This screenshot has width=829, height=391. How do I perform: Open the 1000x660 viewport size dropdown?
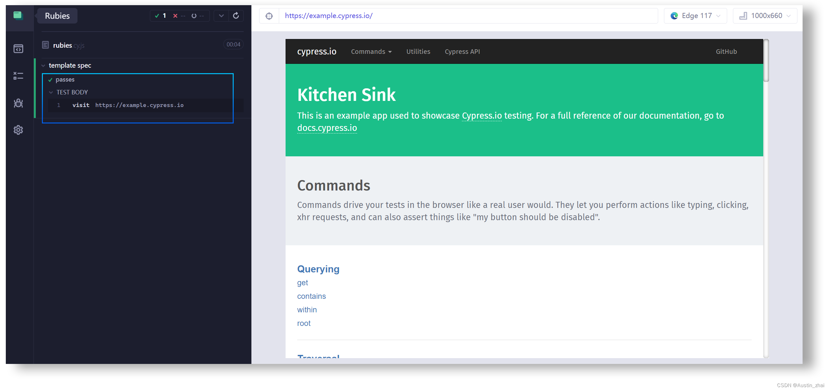pyautogui.click(x=765, y=16)
